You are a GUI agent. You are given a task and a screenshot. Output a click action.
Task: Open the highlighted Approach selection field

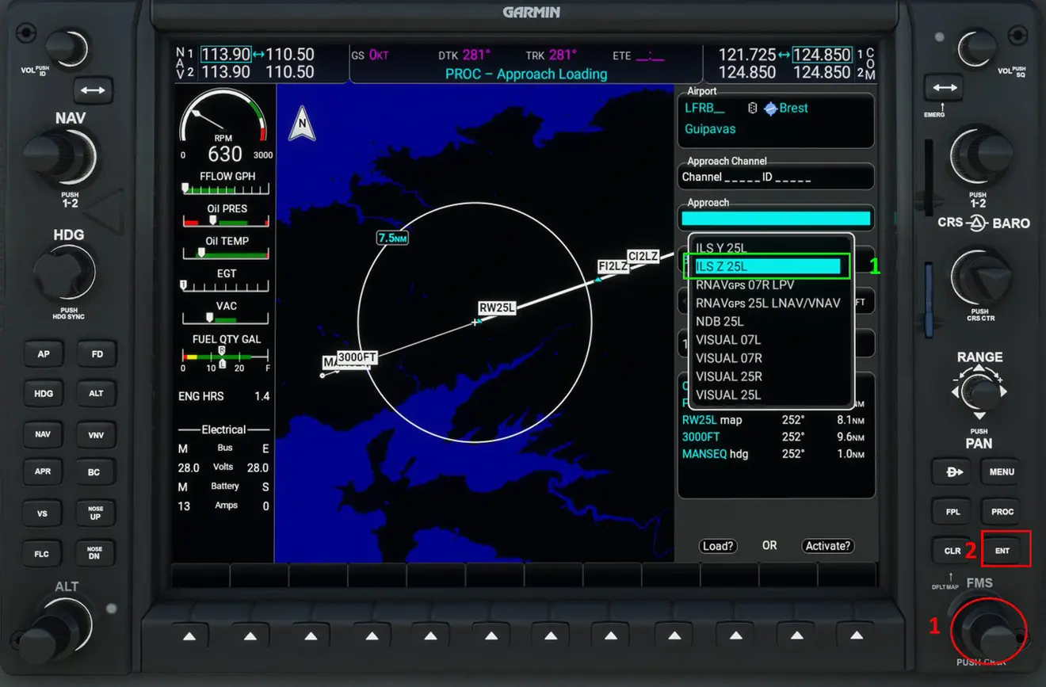coord(776,219)
